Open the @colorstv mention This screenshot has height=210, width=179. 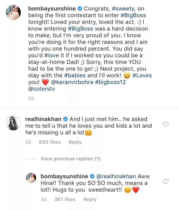pos(41,89)
